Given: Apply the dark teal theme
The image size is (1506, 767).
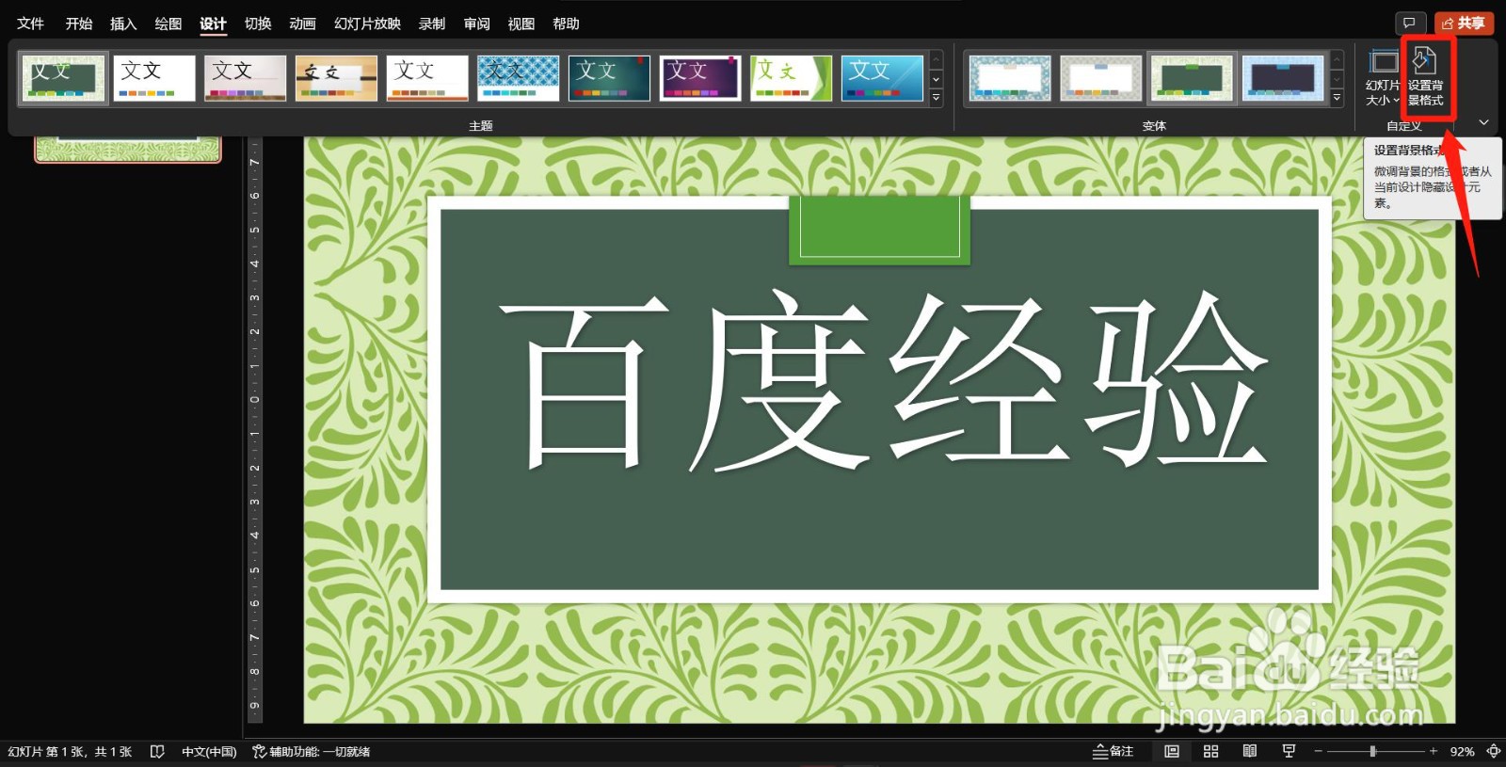Looking at the screenshot, I should 609,78.
